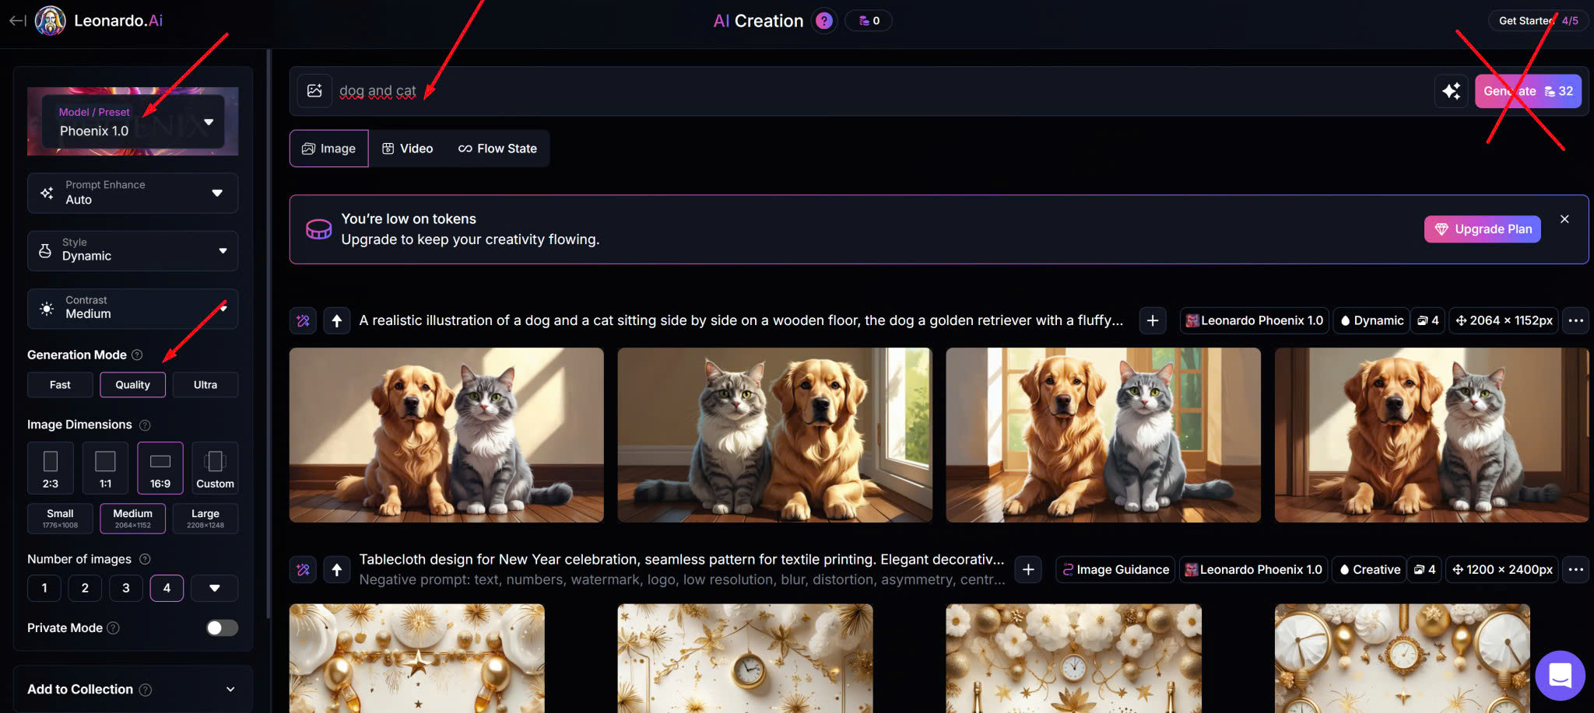Open the first Tablecloth design thumbnail
1594x713 pixels.
point(417,659)
